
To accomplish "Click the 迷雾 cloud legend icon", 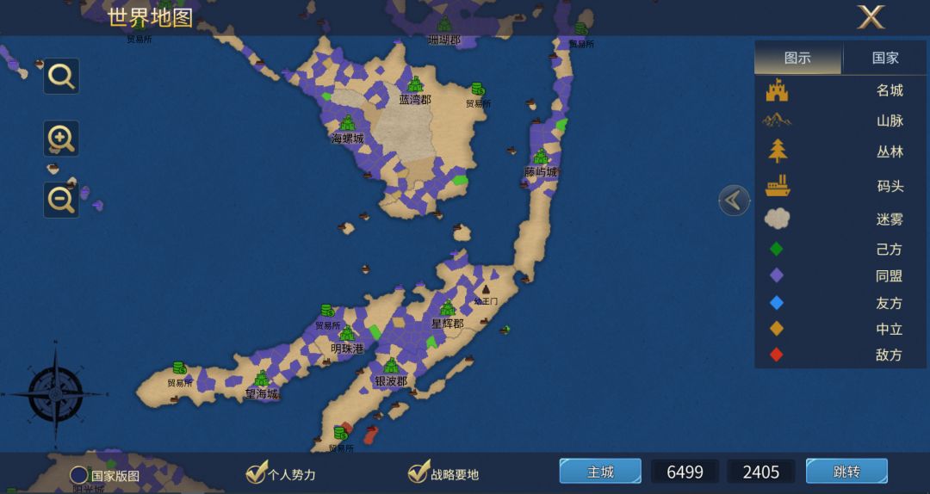I will click(777, 219).
